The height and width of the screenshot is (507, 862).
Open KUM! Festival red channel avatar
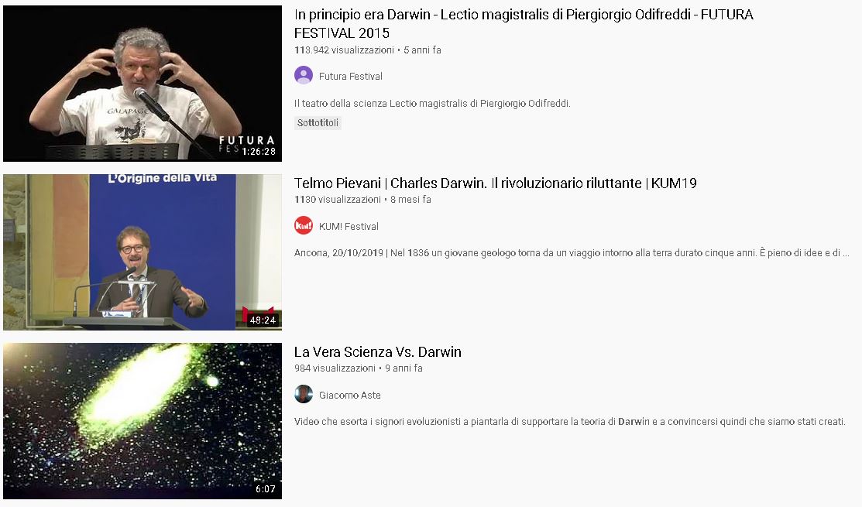[x=304, y=226]
